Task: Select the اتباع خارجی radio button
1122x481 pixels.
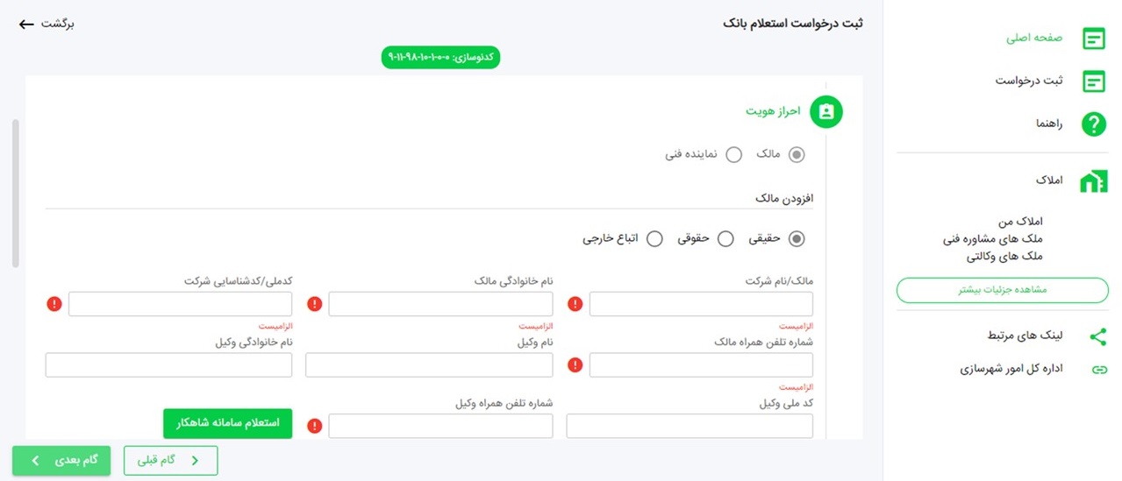Action: (654, 239)
